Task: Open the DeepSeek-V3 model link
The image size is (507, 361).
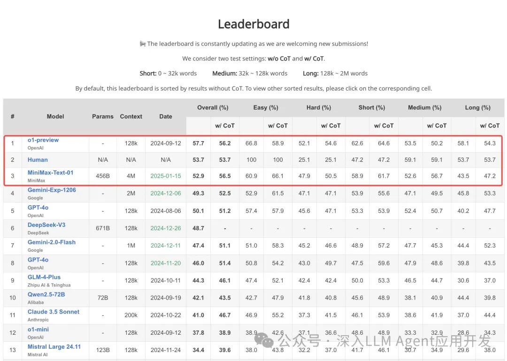Action: coord(46,225)
